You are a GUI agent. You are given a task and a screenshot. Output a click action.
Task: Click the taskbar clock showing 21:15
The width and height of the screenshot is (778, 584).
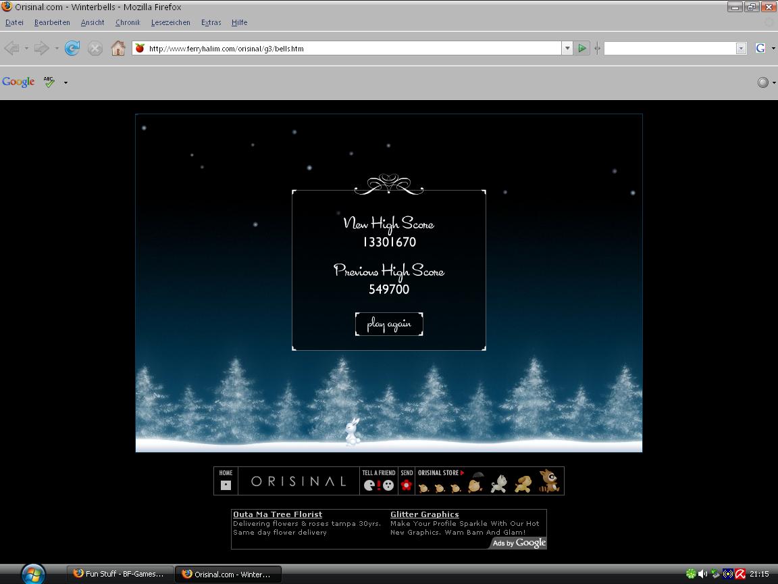759,574
